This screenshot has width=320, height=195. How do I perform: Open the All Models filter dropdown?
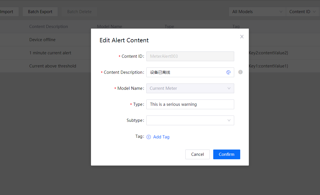pos(257,12)
